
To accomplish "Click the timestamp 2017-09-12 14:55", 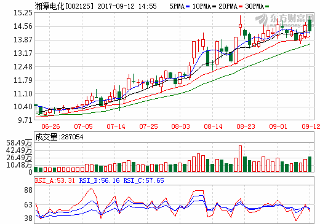I will coord(127,6).
